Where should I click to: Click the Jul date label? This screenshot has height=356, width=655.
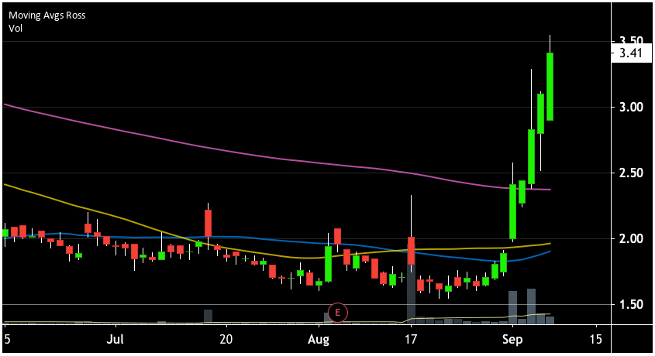coord(115,339)
